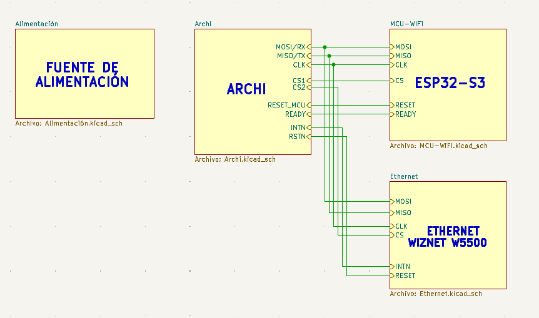
Task: Select the RESET pin on the Ethernet sheet
Action: tap(403, 276)
